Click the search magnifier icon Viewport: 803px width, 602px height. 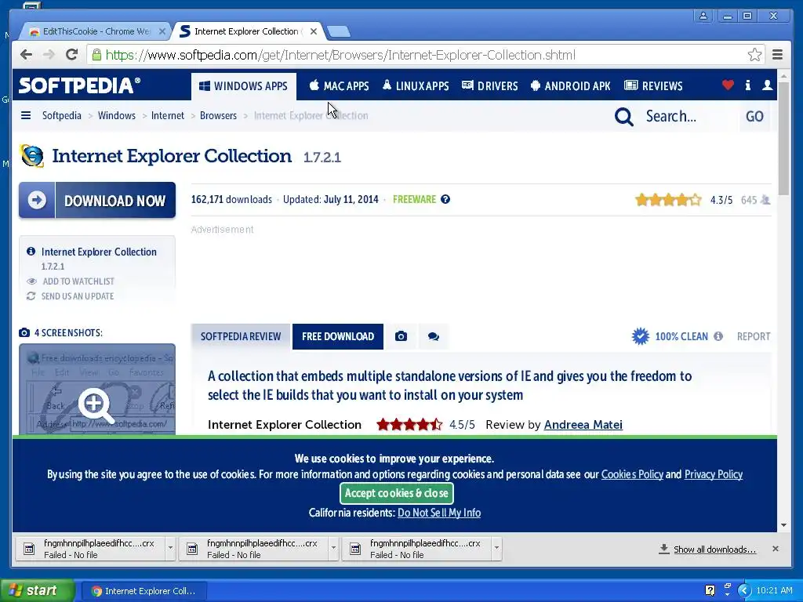[x=623, y=117]
